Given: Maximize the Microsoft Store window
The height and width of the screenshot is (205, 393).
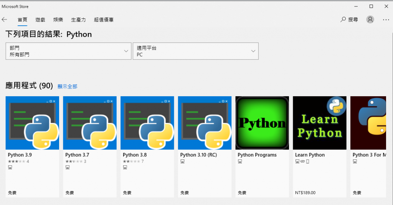Looking at the screenshot, I should click(371, 6).
